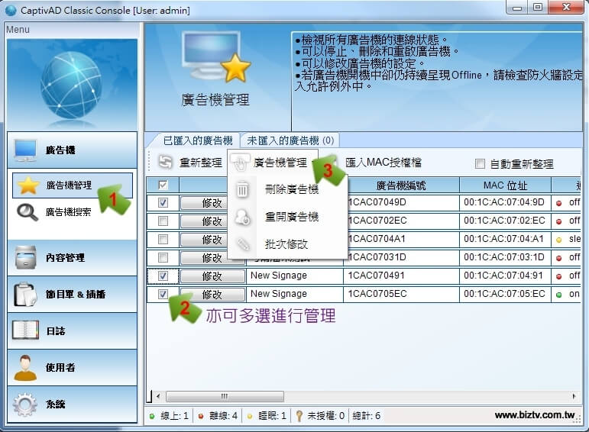
Task: Click the 匯入MAC授權檔 toolbar button
Action: tap(383, 163)
